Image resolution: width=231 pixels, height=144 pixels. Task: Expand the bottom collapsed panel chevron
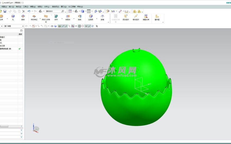click(x=21, y=130)
